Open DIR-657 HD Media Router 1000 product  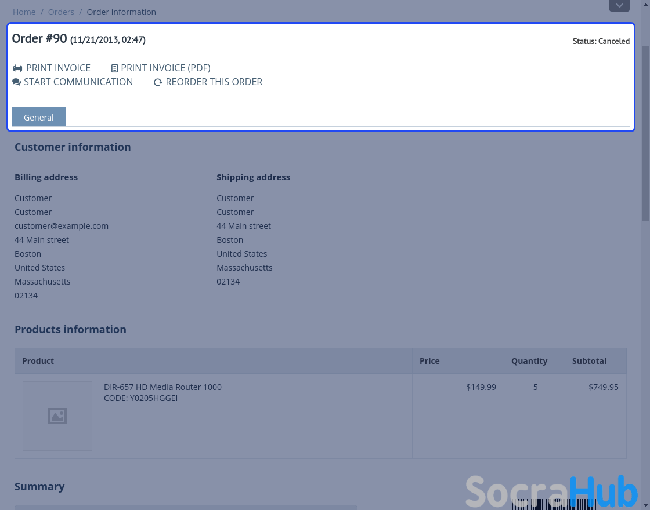click(x=162, y=387)
